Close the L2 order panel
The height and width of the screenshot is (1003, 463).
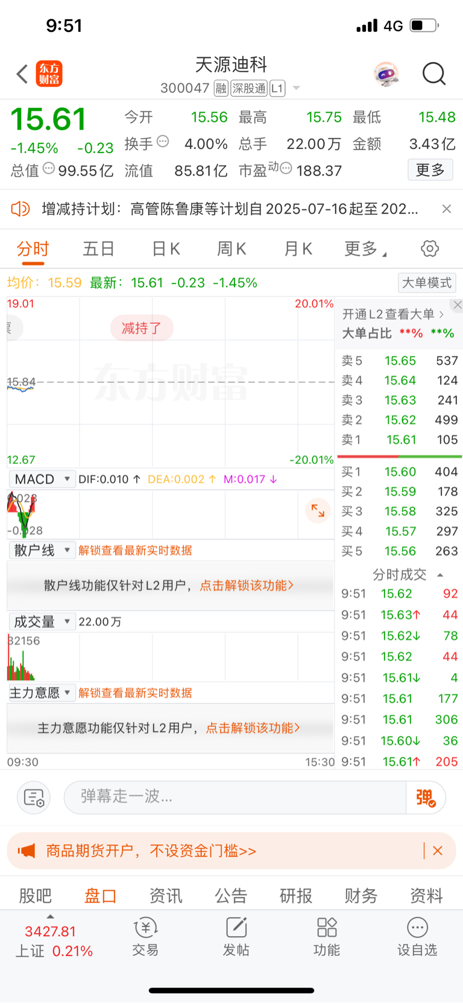pyautogui.click(x=458, y=305)
